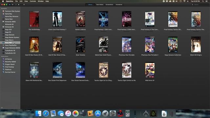Click the Wi-Fi status icon
Image resolution: width=210 pixels, height=118 pixels.
click(184, 1)
